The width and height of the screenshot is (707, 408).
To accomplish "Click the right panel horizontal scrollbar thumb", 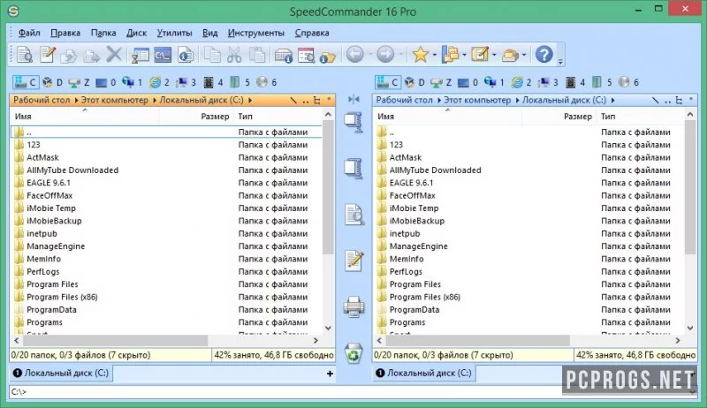I will coord(477,341).
